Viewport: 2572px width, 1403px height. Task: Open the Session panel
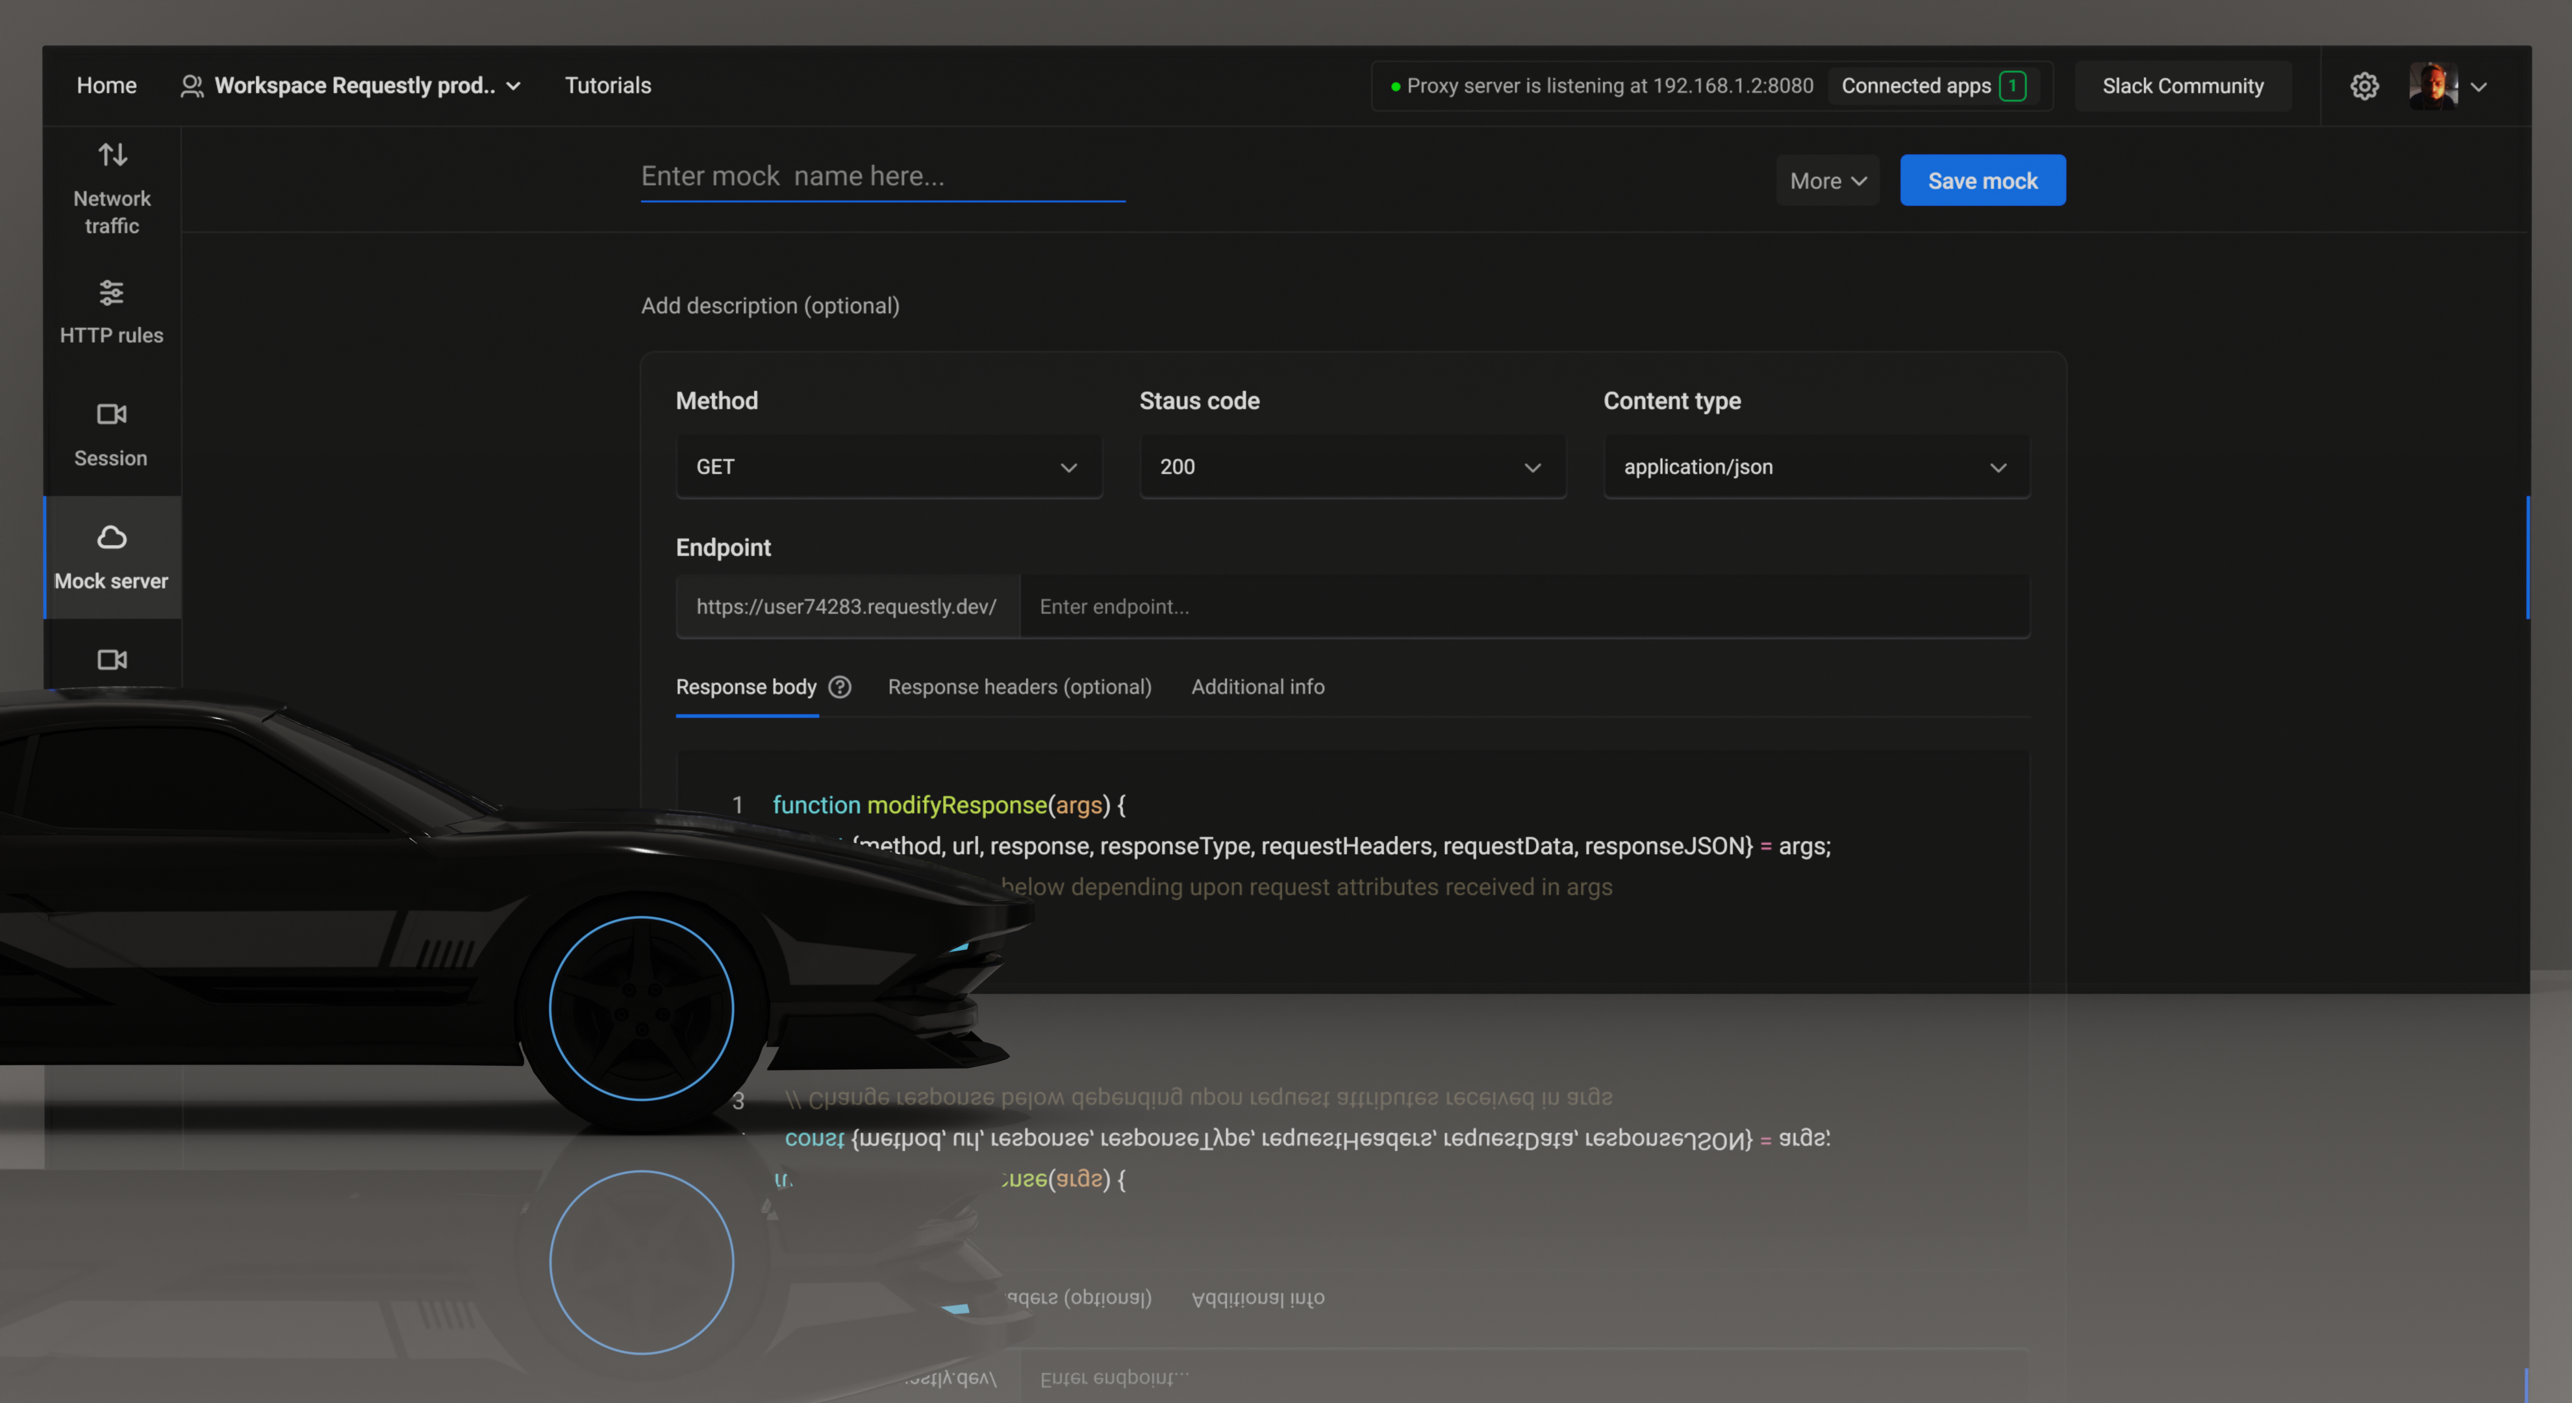click(x=111, y=433)
